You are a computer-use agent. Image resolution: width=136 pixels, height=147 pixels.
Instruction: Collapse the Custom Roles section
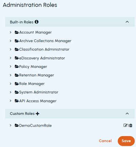pos(127,114)
